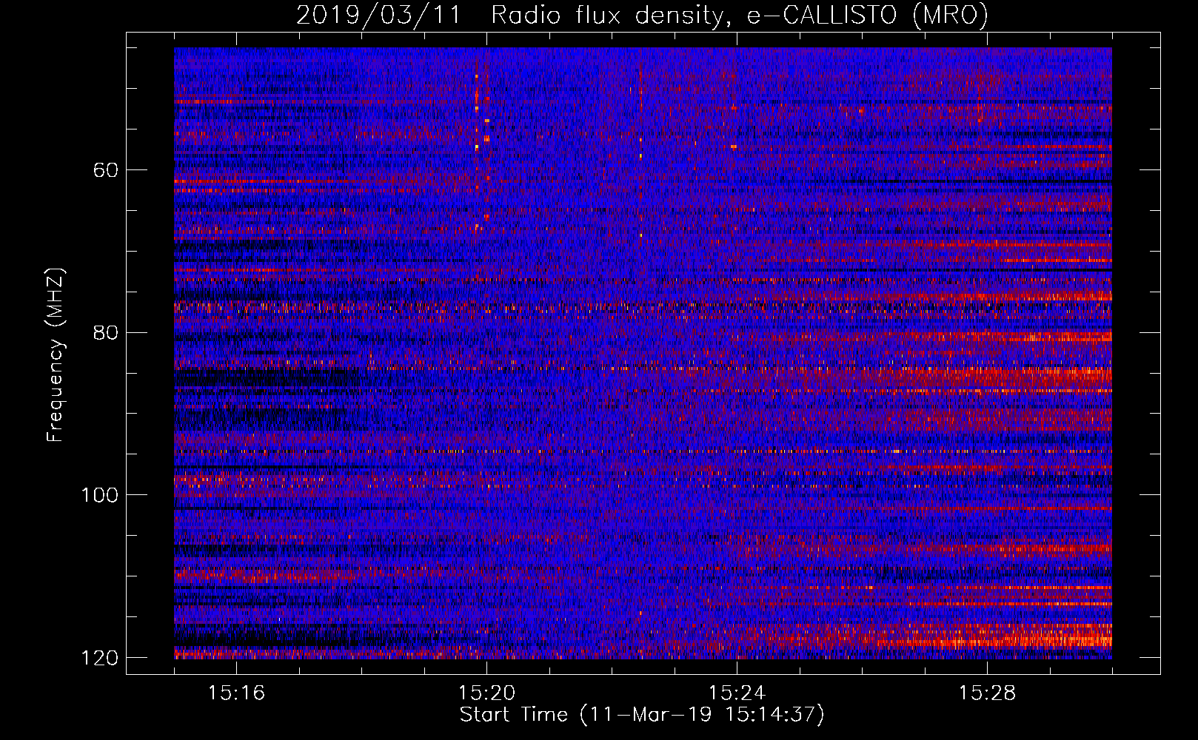
Task: Click the 100 frequency tick label
Action: click(x=99, y=495)
